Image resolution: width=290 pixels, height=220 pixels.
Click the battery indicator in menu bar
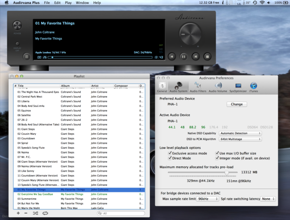tap(281, 2)
